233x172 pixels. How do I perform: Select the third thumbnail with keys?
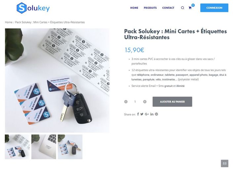pos(70,147)
